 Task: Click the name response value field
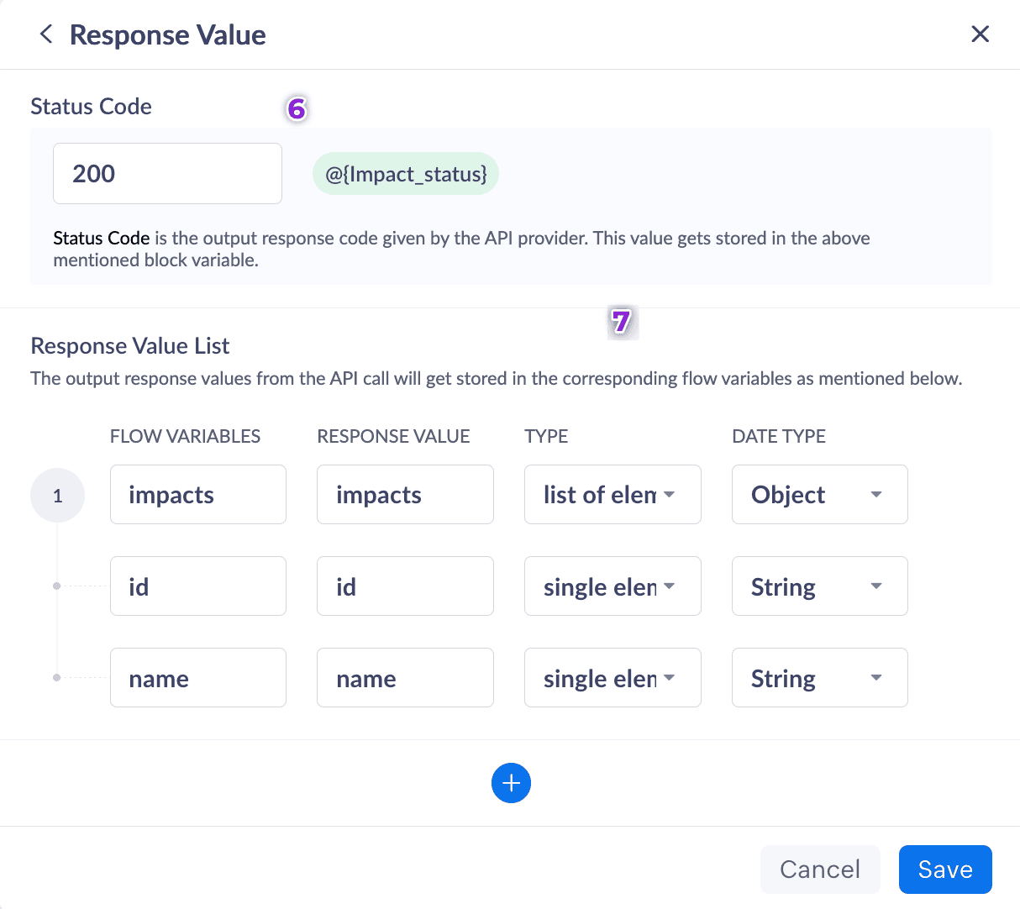click(405, 678)
